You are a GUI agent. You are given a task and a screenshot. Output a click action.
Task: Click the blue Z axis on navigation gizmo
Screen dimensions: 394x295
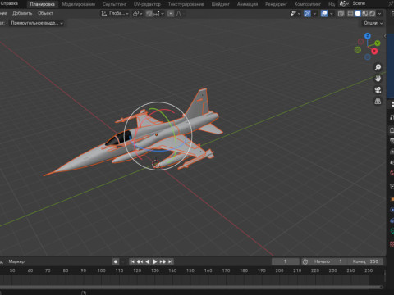[x=368, y=36]
